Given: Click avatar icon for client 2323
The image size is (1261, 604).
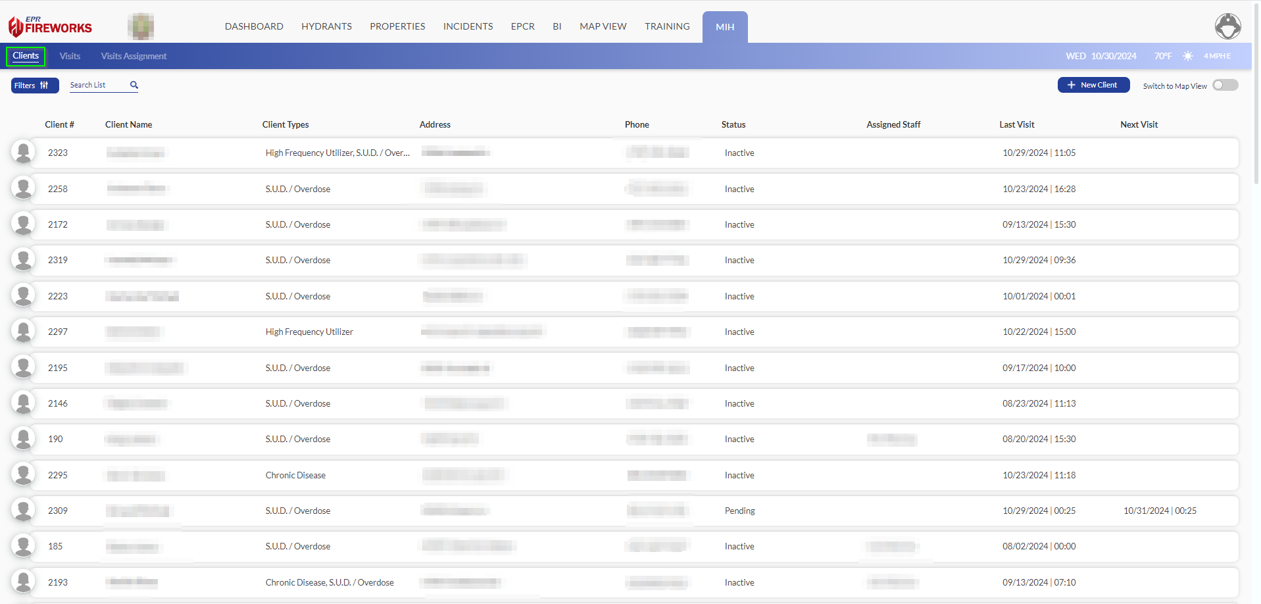Looking at the screenshot, I should coord(23,152).
